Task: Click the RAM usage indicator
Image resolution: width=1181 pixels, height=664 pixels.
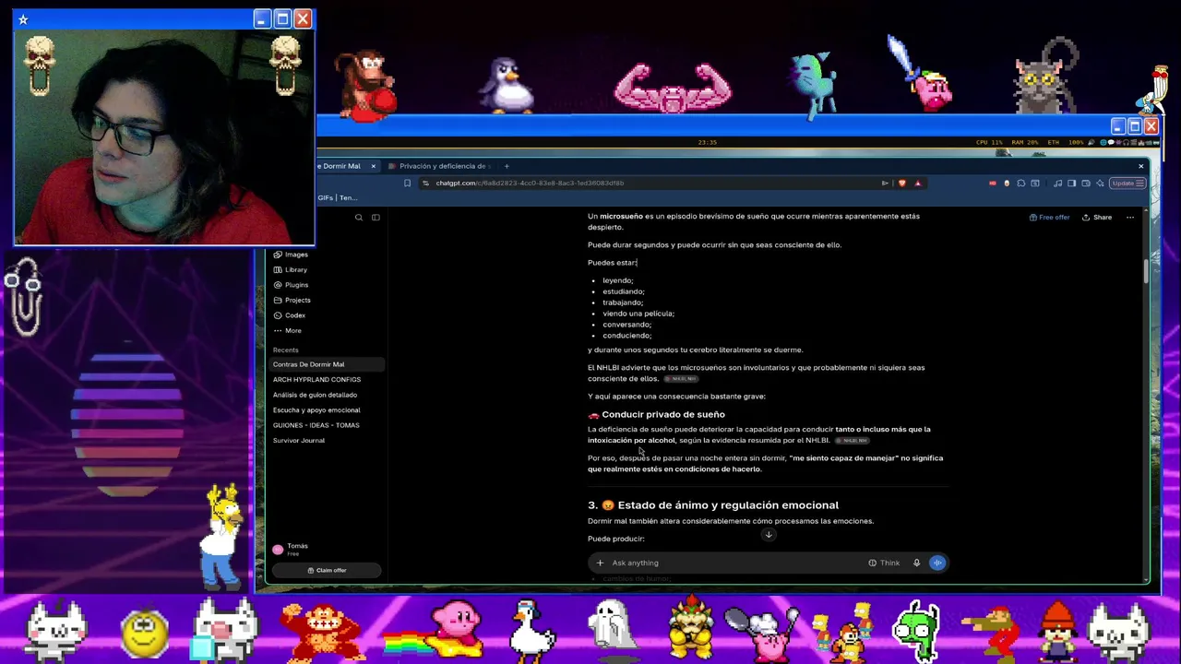Action: click(x=1025, y=142)
